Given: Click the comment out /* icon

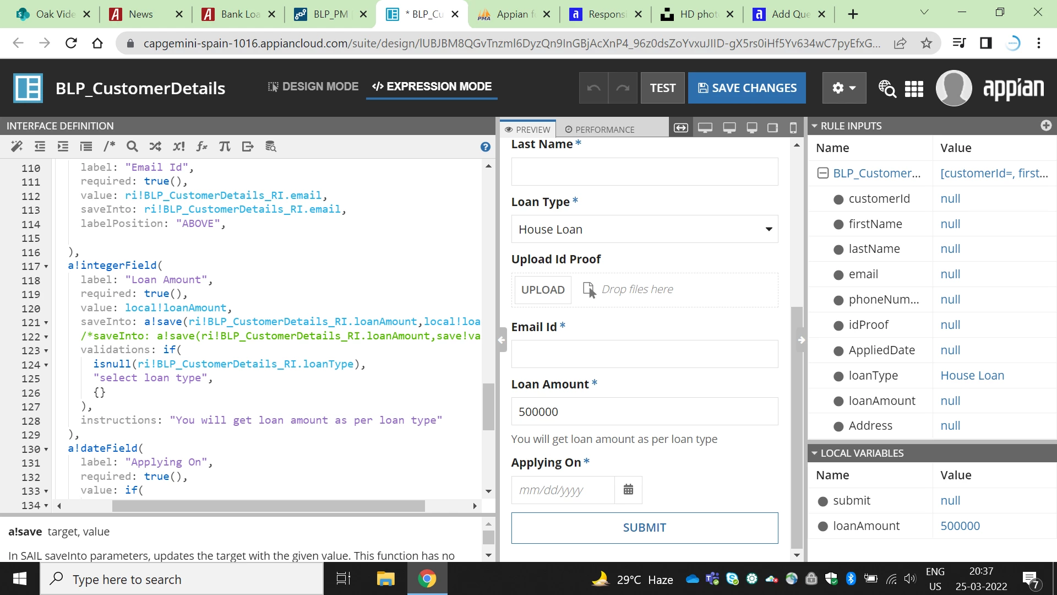Looking at the screenshot, I should point(109,147).
